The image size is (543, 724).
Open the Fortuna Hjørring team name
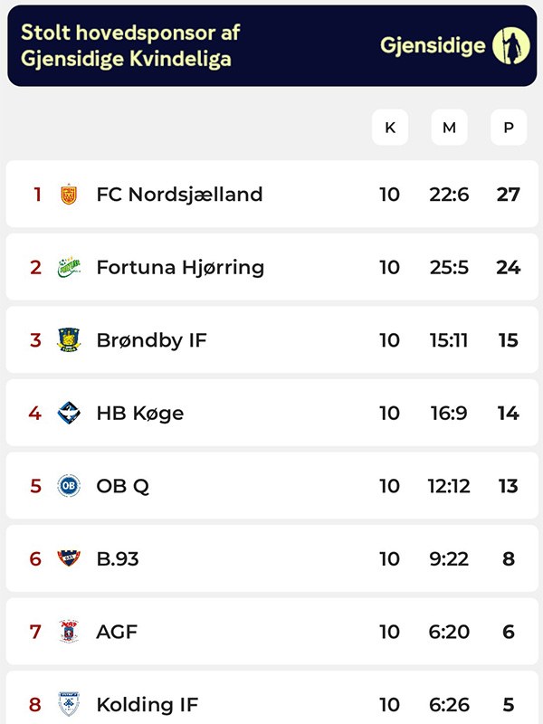click(x=180, y=267)
